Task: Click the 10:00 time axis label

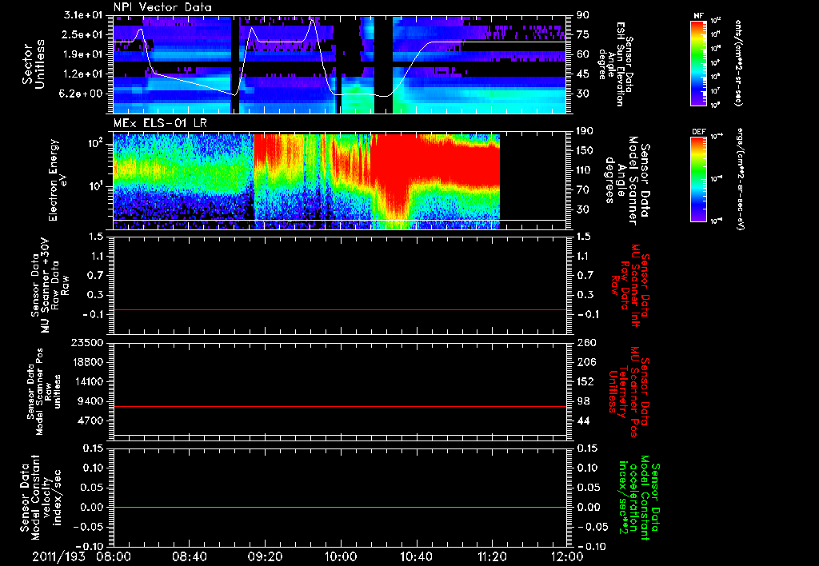Action: [x=340, y=556]
